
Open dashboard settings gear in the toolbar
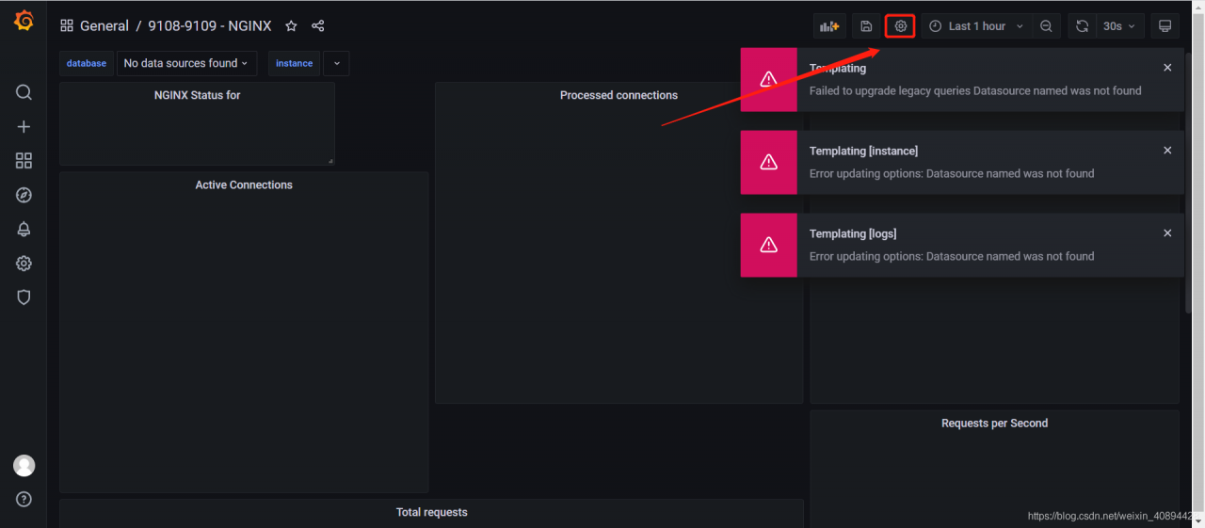901,26
